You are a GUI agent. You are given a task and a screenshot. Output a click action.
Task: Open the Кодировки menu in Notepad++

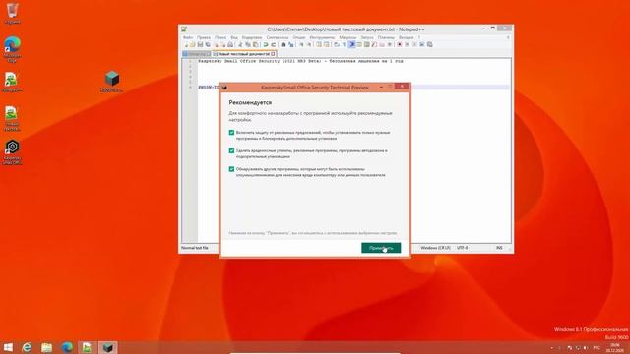(x=252, y=37)
